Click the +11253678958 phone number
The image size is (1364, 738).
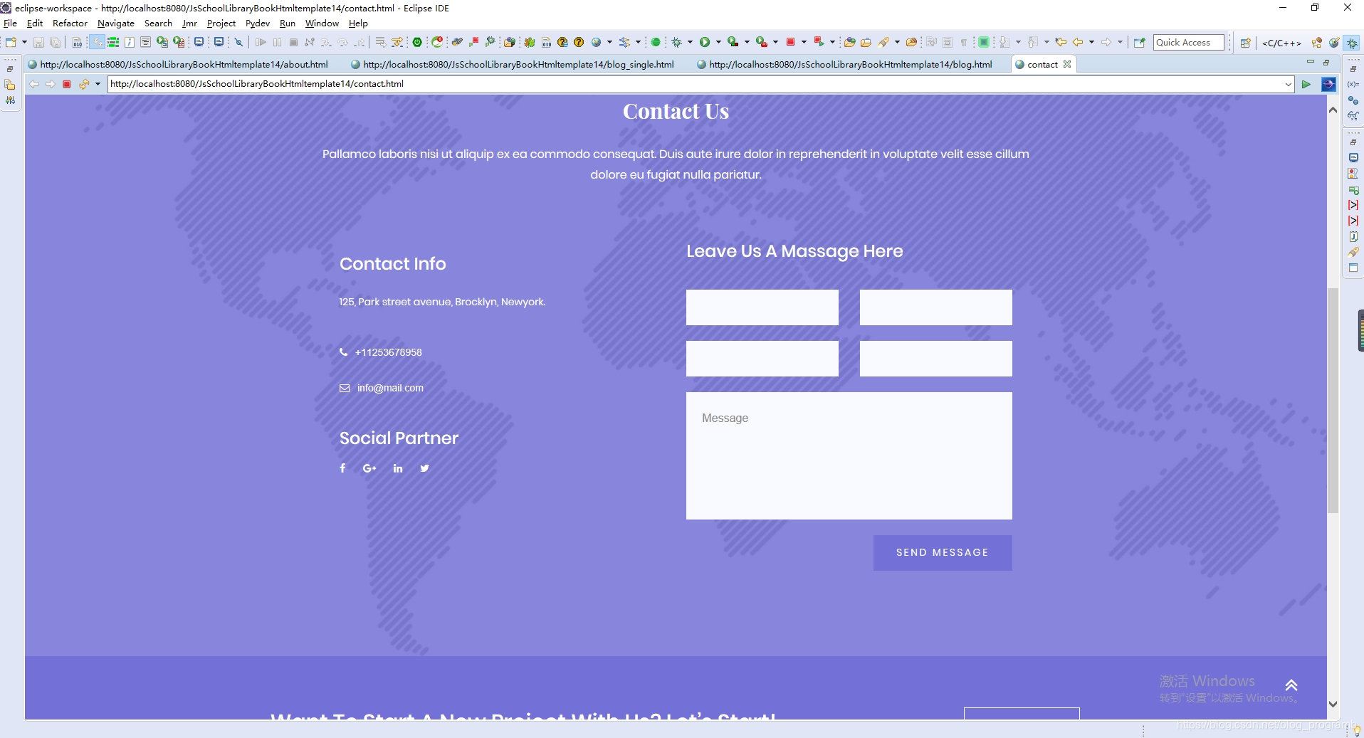(388, 353)
